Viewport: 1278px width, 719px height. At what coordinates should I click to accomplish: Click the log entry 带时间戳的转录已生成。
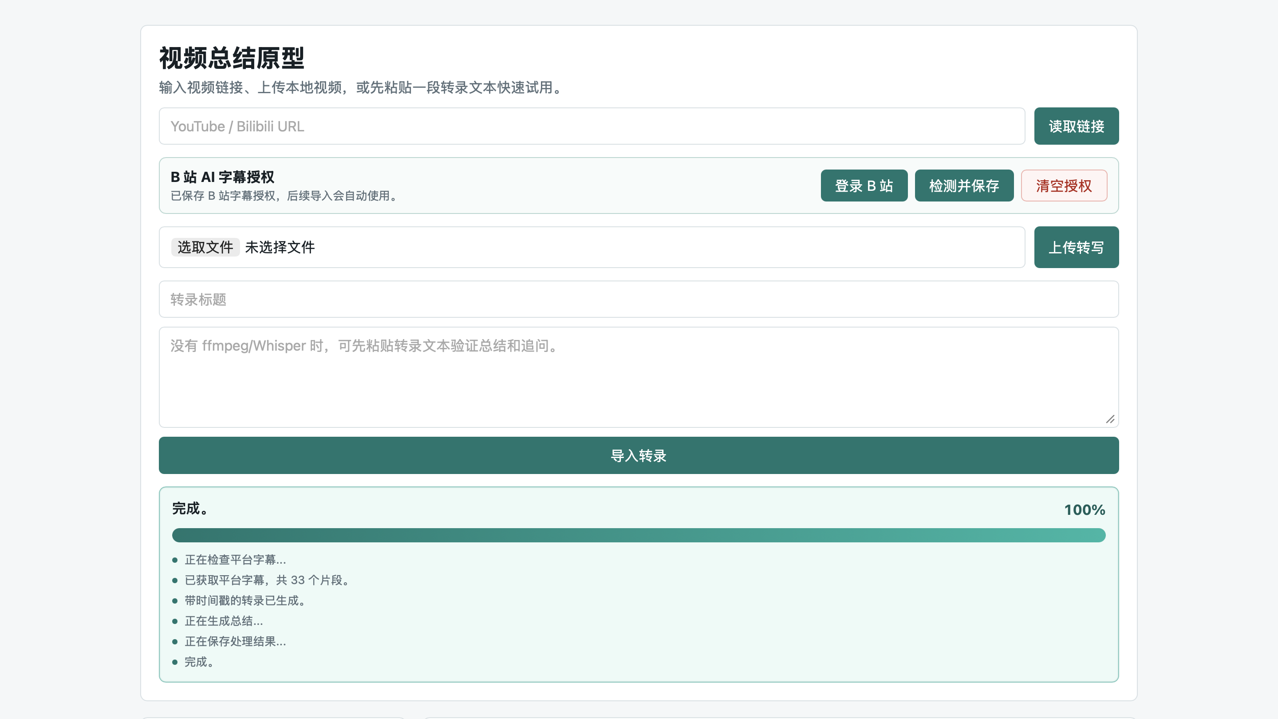point(245,600)
